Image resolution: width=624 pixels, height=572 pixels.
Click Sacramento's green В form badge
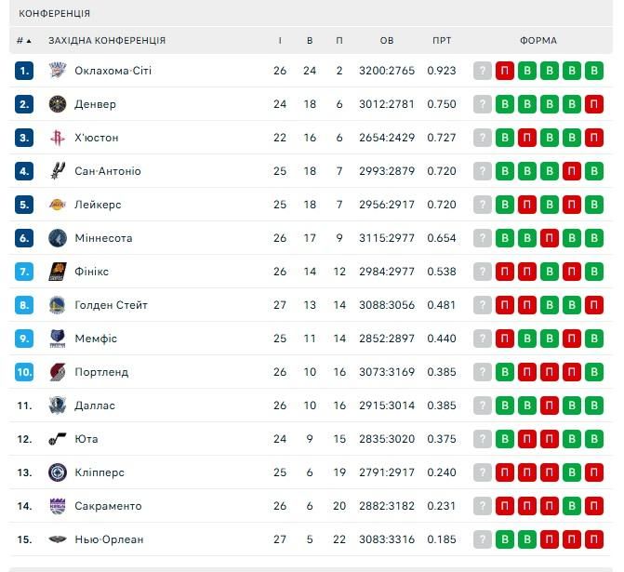pyautogui.click(x=571, y=506)
